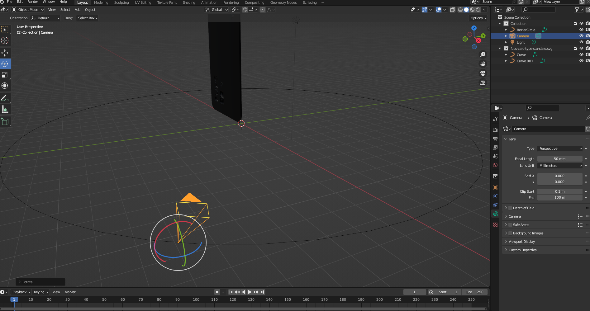Screen dimensions: 590x311
Task: Open the View Layer properties tab
Action: (x=495, y=148)
